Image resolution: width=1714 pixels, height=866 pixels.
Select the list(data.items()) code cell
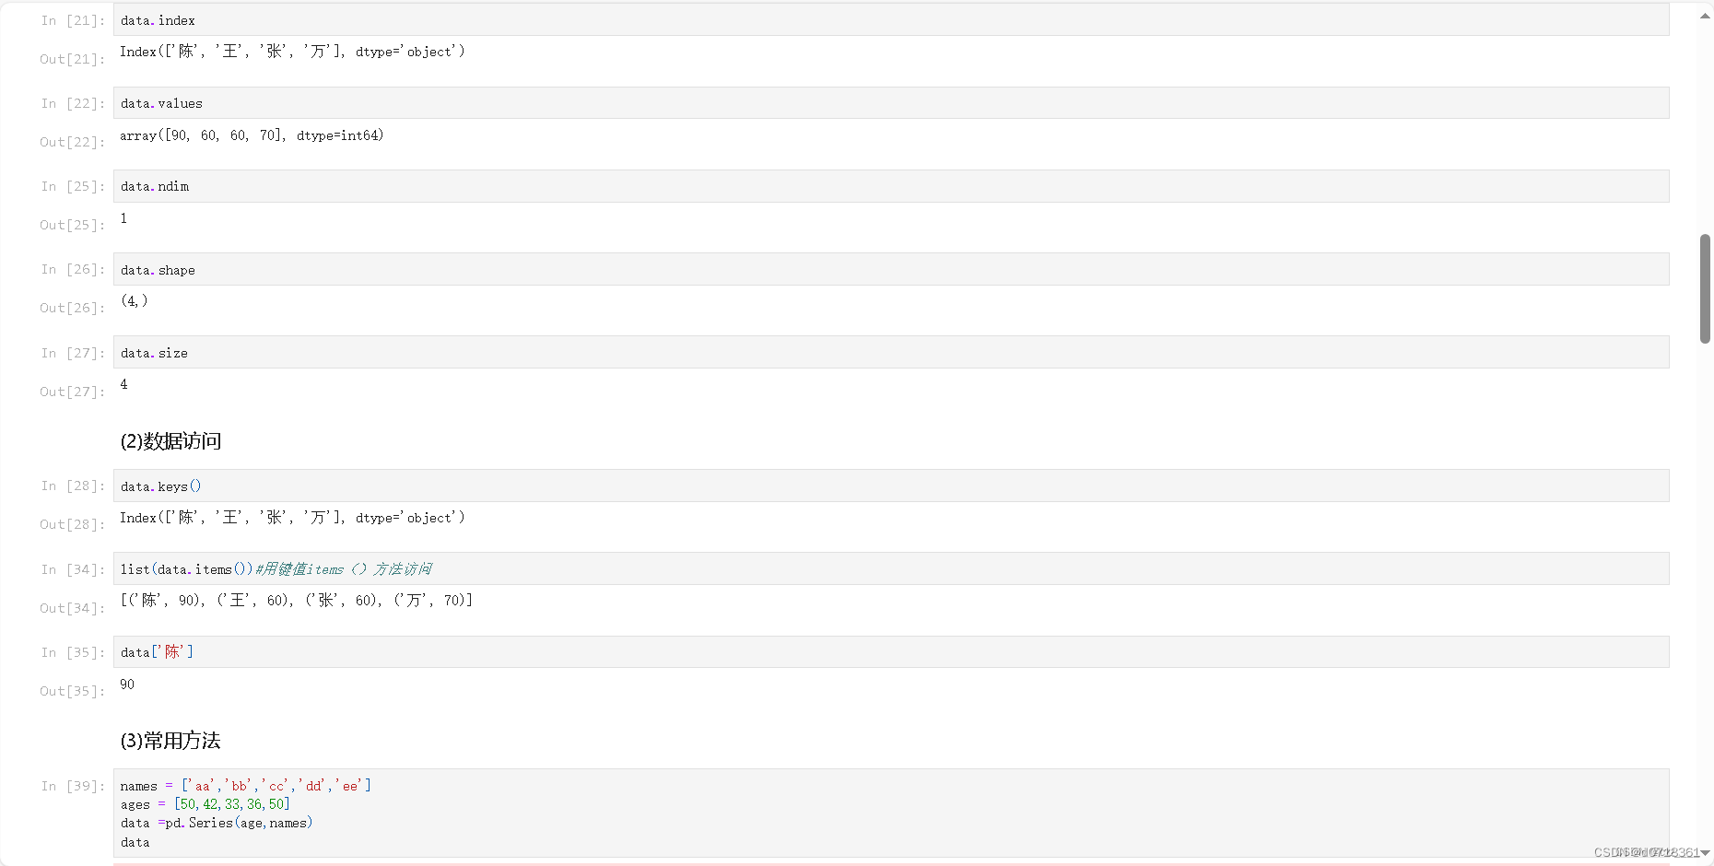point(891,568)
